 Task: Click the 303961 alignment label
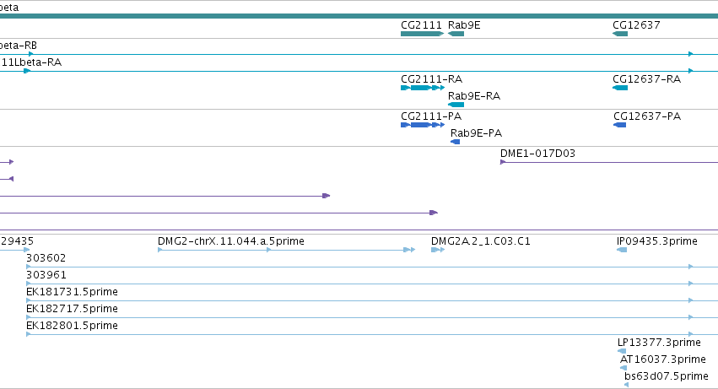(x=46, y=275)
